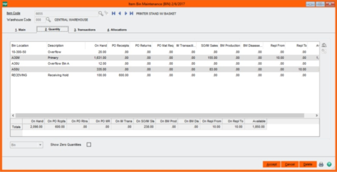This screenshot has width=337, height=172.
Task: Click the Description column header
Action: point(66,46)
